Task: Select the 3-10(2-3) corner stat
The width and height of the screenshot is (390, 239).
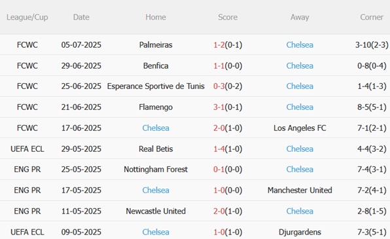Action: tap(372, 45)
